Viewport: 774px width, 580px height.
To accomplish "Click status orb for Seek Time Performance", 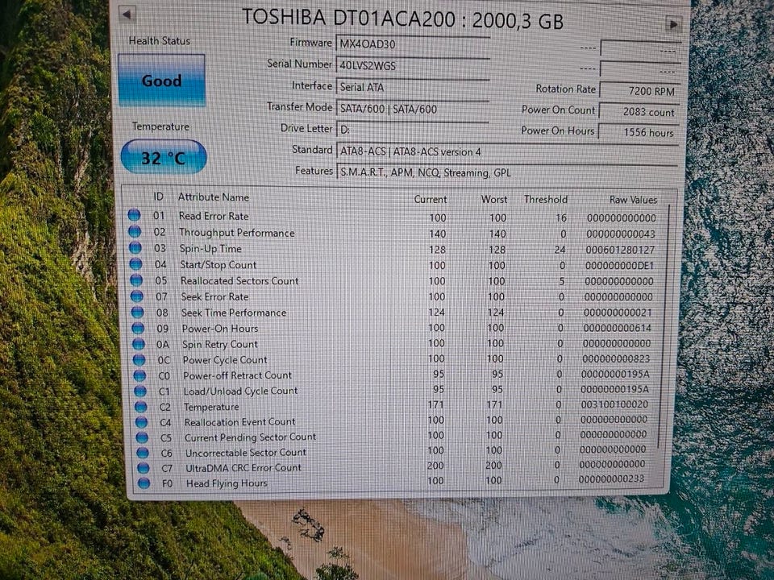I will click(x=137, y=313).
